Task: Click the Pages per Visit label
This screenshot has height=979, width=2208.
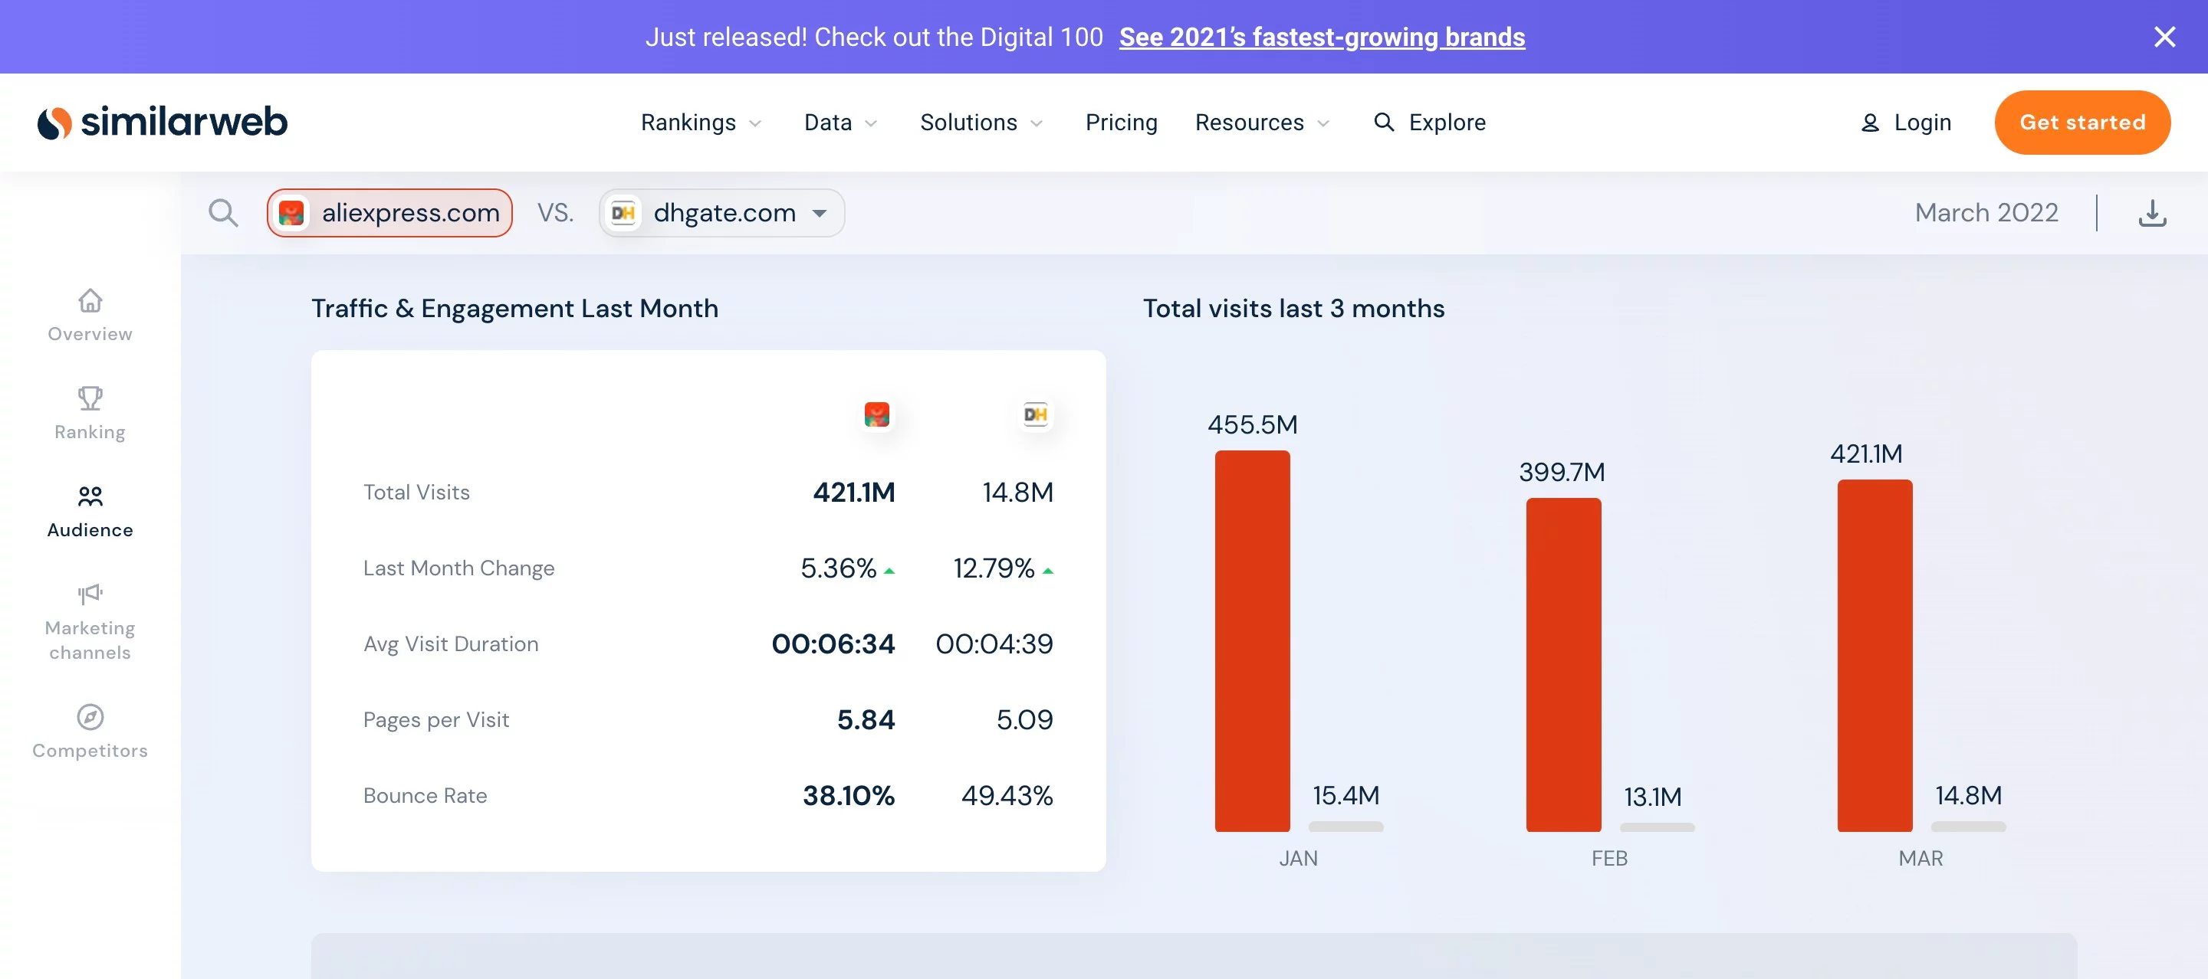Action: tap(435, 719)
